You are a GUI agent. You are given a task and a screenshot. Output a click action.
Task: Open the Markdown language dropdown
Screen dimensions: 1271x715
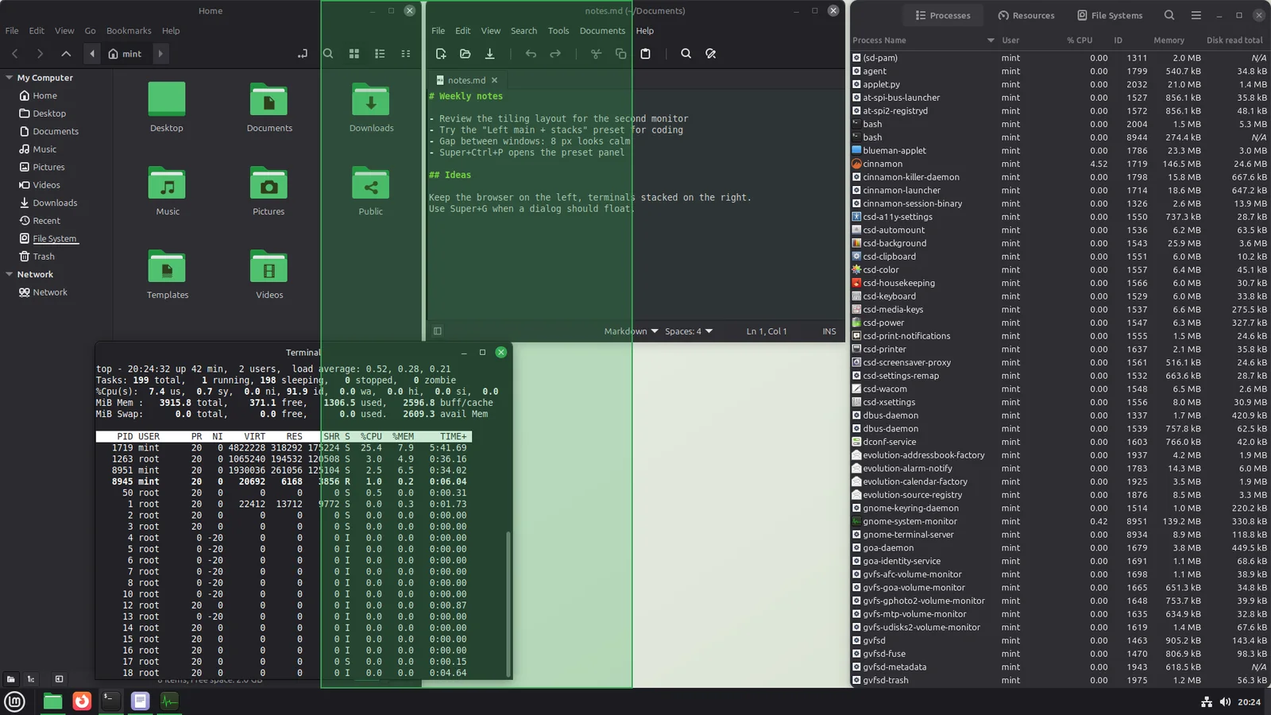(631, 331)
